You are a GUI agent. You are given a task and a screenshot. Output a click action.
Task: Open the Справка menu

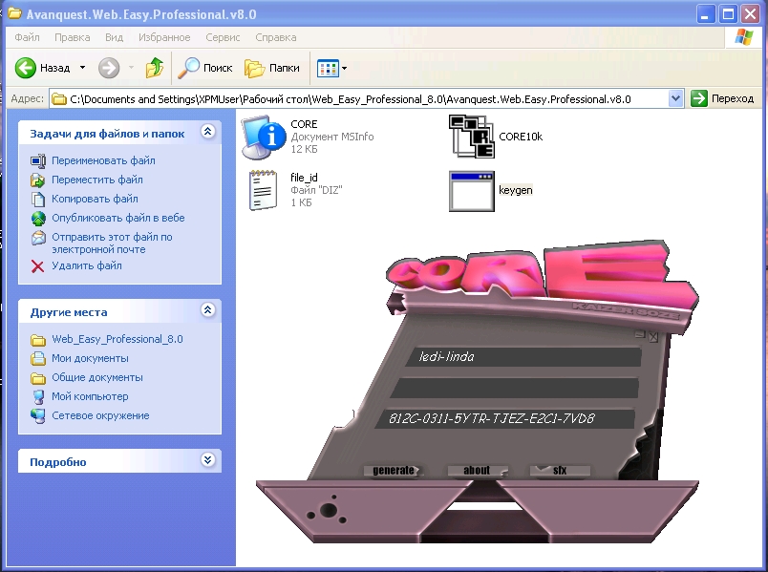click(276, 37)
